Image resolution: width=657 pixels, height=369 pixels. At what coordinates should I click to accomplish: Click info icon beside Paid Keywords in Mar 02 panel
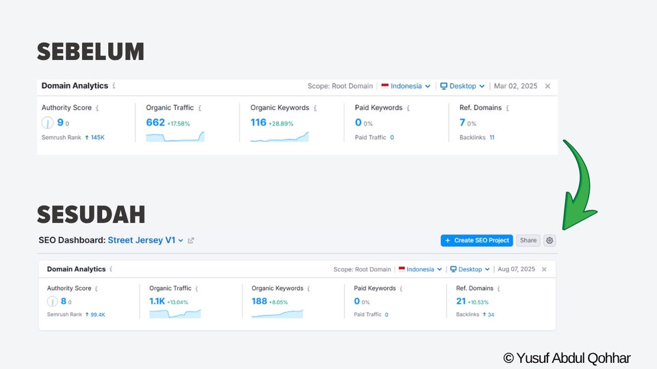[x=409, y=108]
